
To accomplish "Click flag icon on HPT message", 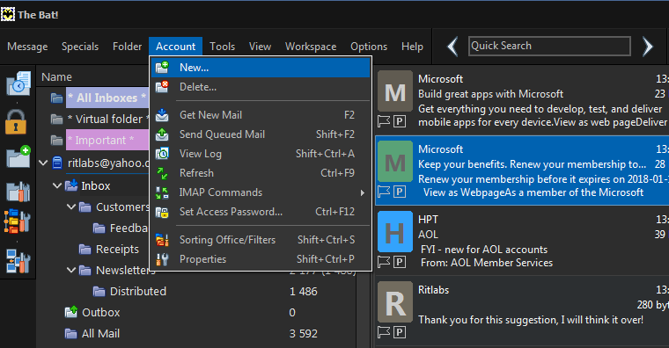I will coord(384,262).
